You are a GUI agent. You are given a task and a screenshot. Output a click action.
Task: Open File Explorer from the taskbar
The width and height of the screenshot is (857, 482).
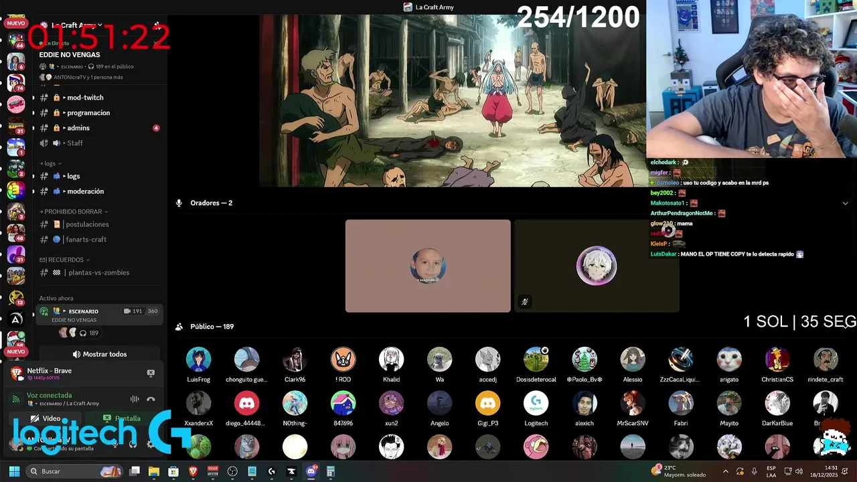pyautogui.click(x=154, y=471)
